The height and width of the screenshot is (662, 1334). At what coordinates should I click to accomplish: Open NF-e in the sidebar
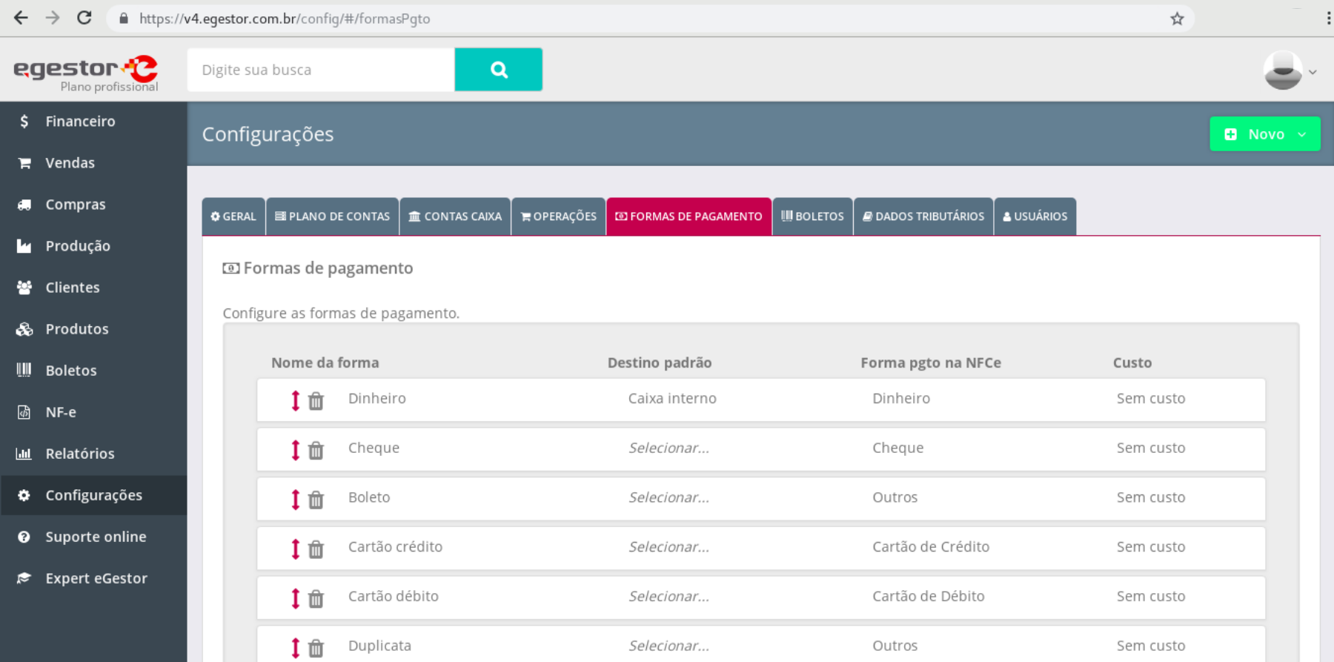click(93, 412)
